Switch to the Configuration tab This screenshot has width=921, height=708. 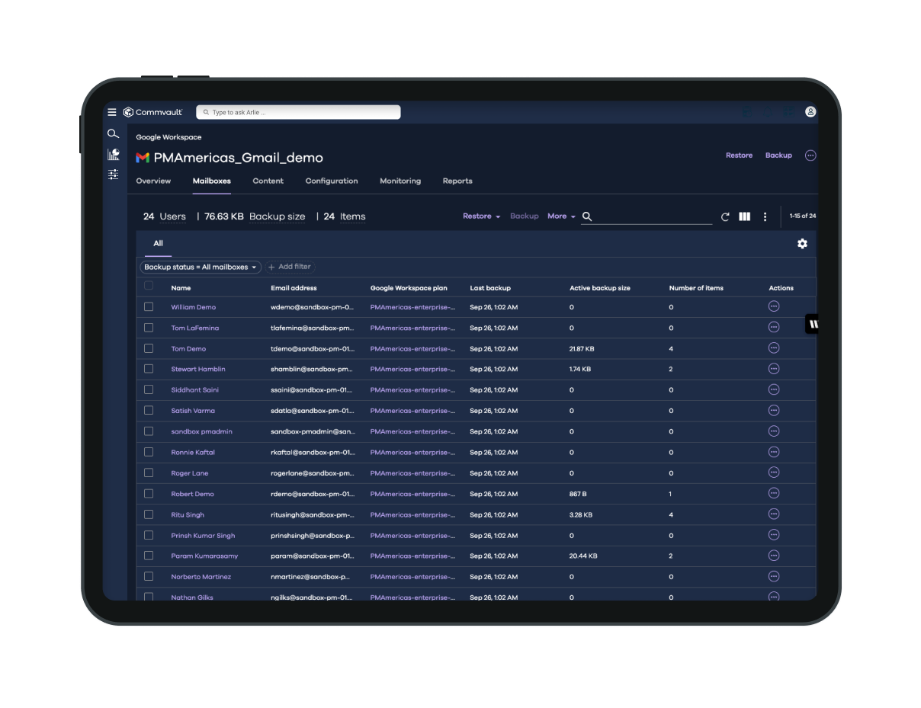click(331, 181)
